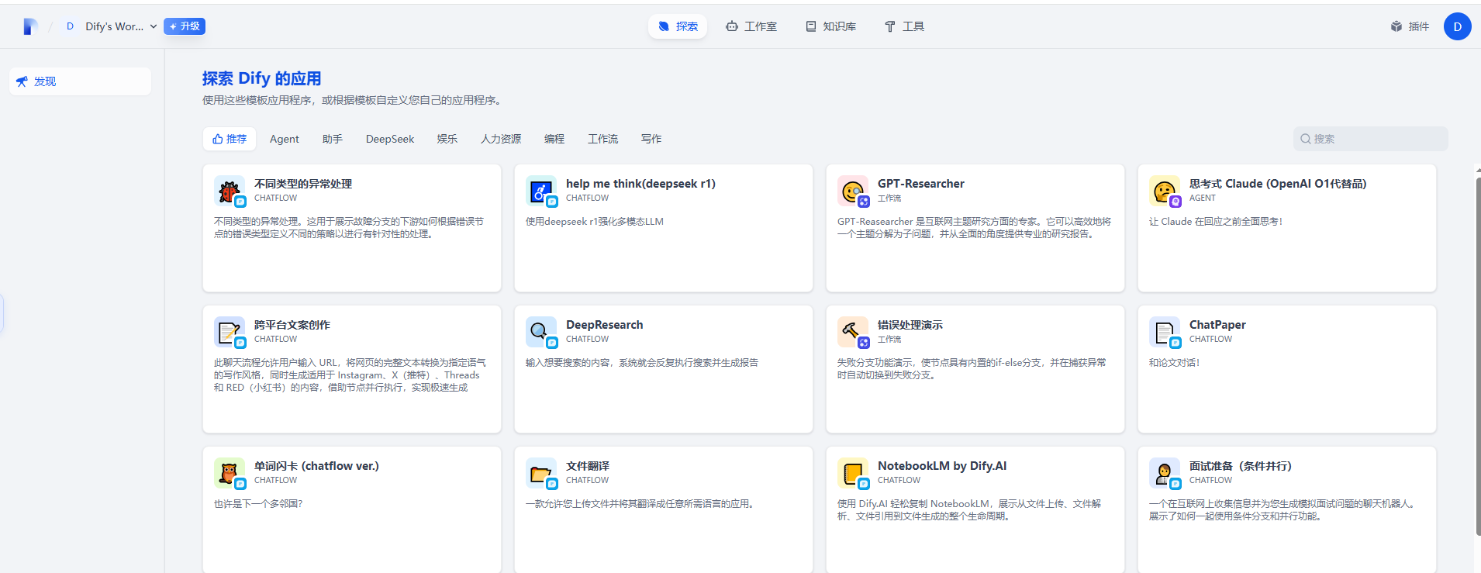Image resolution: width=1481 pixels, height=573 pixels.
Task: Click 和论文对话! description in ChatPaper card
Action: coord(1174,363)
